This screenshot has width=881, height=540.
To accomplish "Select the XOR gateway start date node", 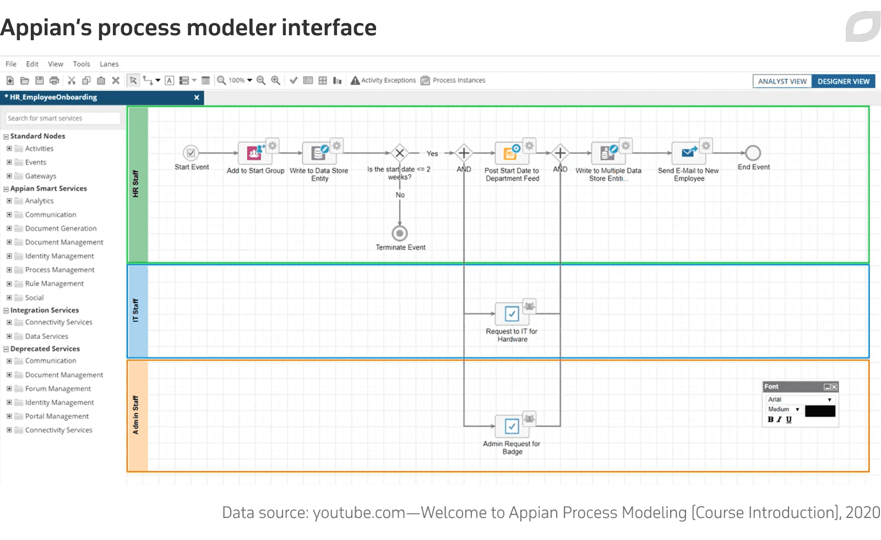I will tap(400, 153).
